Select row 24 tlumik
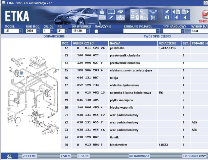Viewport: 208px width, 160px height. (x=135, y=139)
